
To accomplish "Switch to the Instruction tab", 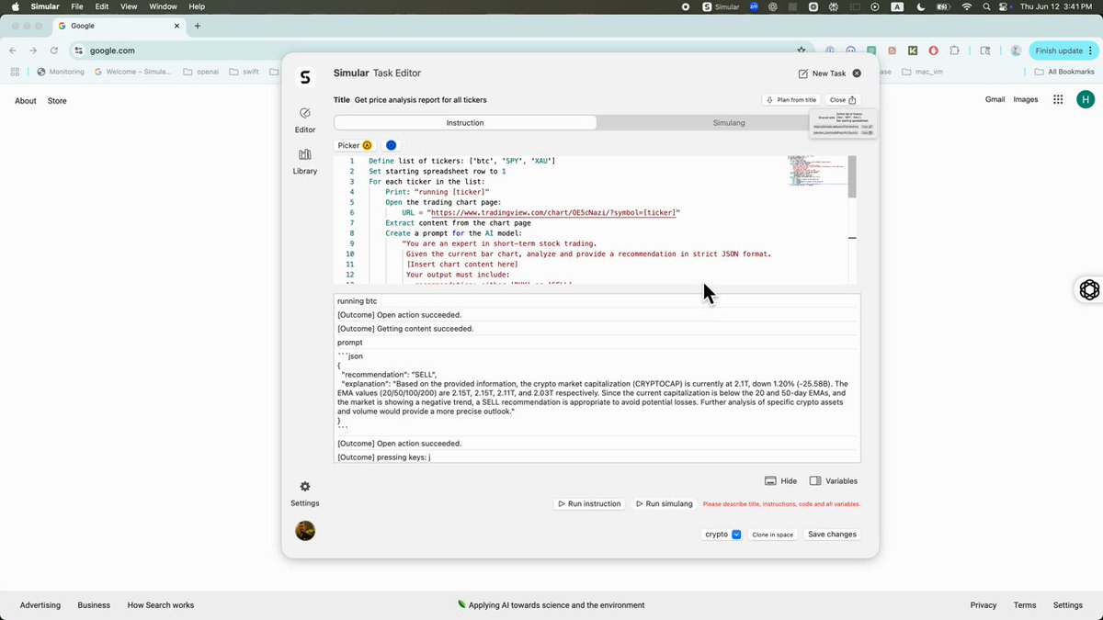I will point(465,122).
